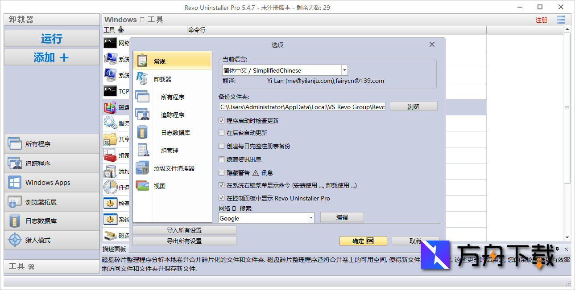The height and width of the screenshot is (290, 575).
Task: Select the 卸载器 settings icon in options dialog
Action: click(x=143, y=78)
